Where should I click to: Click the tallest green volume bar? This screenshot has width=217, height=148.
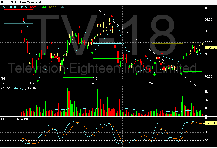(x=68, y=102)
